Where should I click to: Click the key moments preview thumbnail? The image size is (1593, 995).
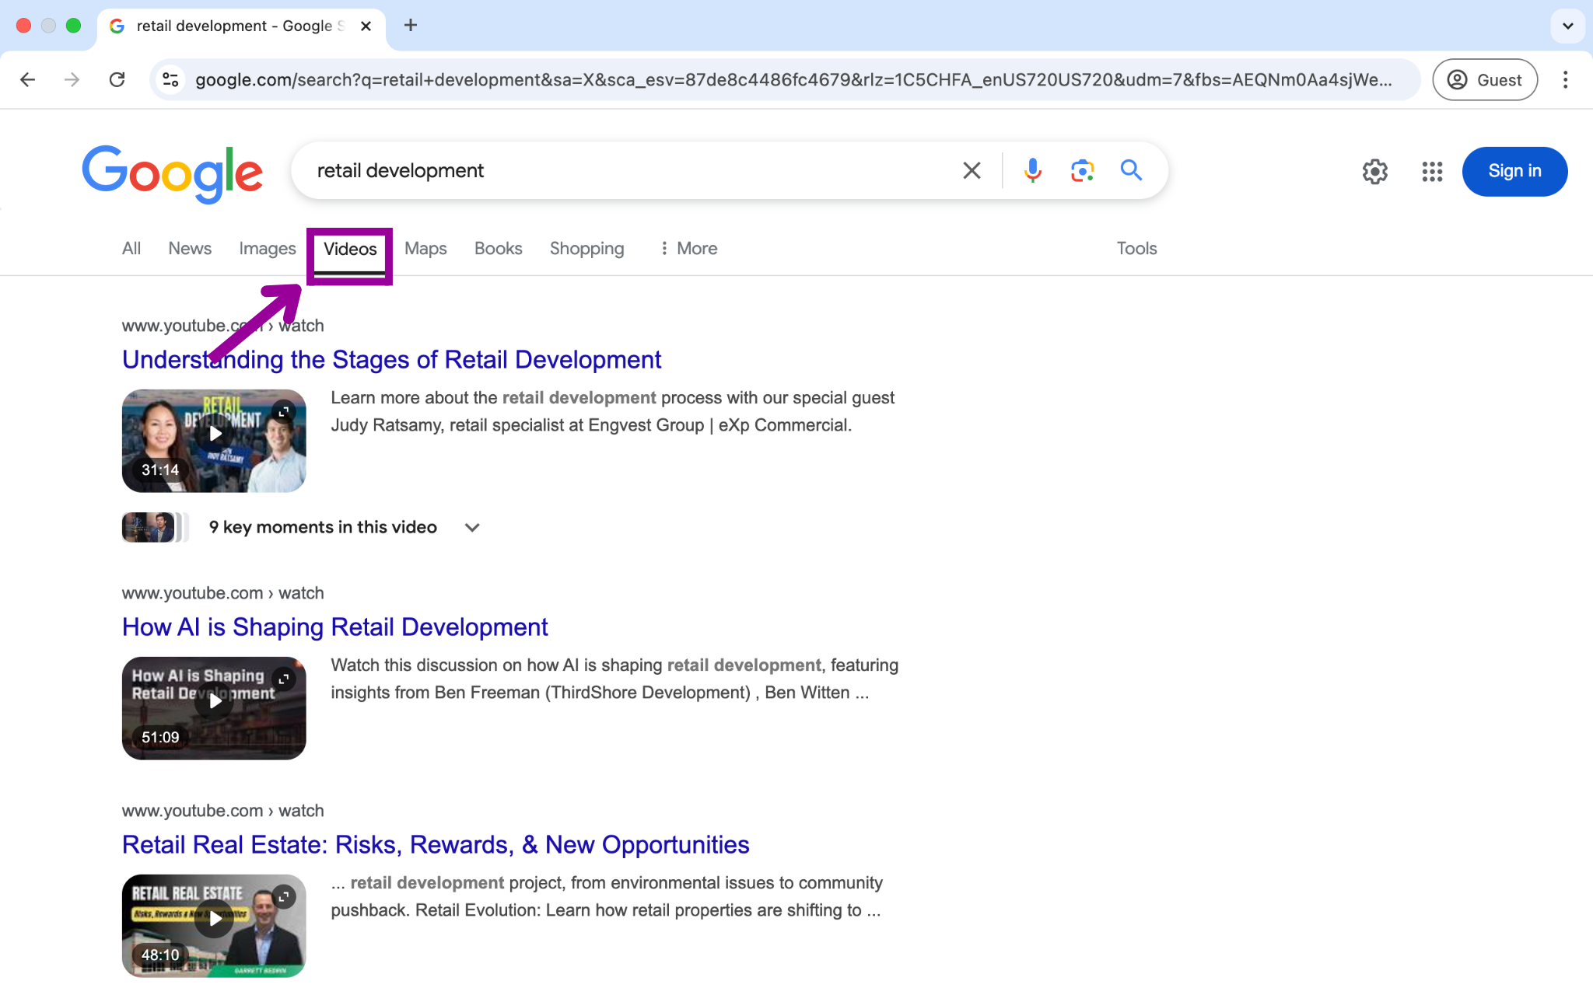pos(155,527)
